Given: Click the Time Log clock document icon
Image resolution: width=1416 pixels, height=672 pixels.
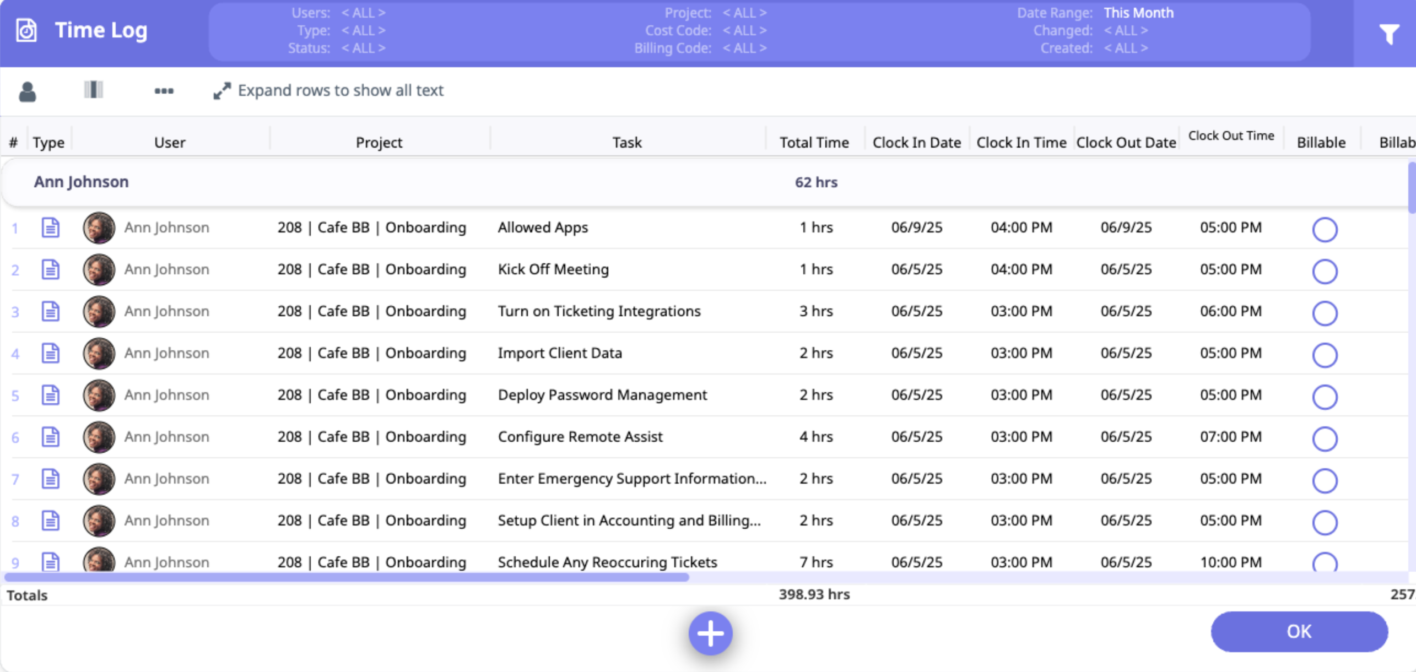Looking at the screenshot, I should [x=26, y=30].
